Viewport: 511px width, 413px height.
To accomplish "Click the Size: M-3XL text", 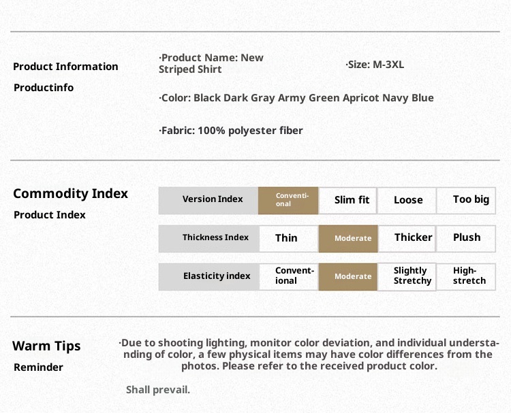I will click(375, 65).
